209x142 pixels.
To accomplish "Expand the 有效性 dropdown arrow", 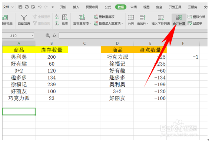I will click(148, 24).
